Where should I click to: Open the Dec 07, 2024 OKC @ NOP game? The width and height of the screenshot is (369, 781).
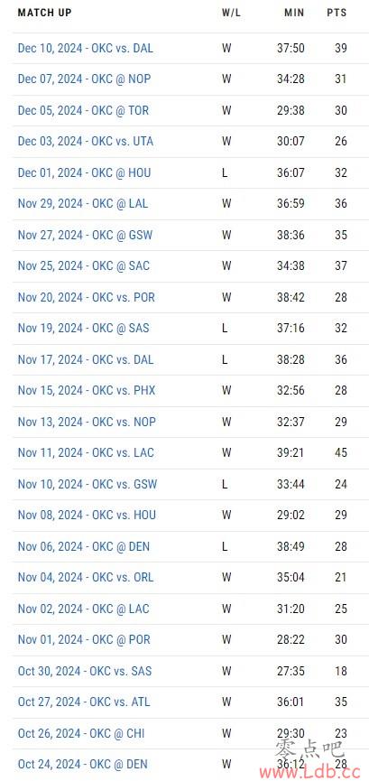point(84,79)
